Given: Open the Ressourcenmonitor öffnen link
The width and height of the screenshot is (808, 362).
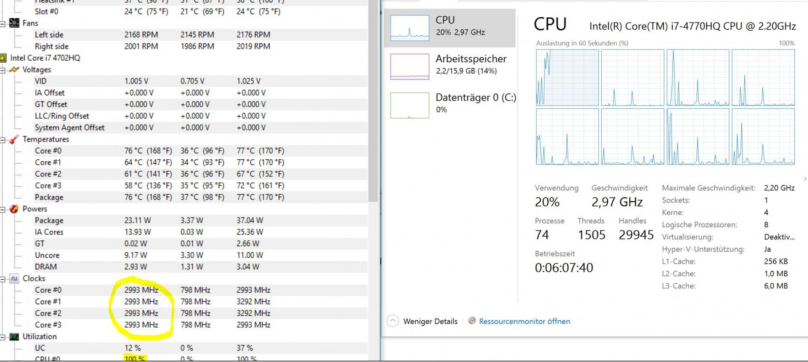Looking at the screenshot, I should tap(524, 321).
